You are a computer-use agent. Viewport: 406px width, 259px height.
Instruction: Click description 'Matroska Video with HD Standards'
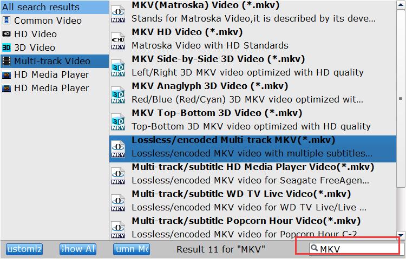tap(210, 46)
